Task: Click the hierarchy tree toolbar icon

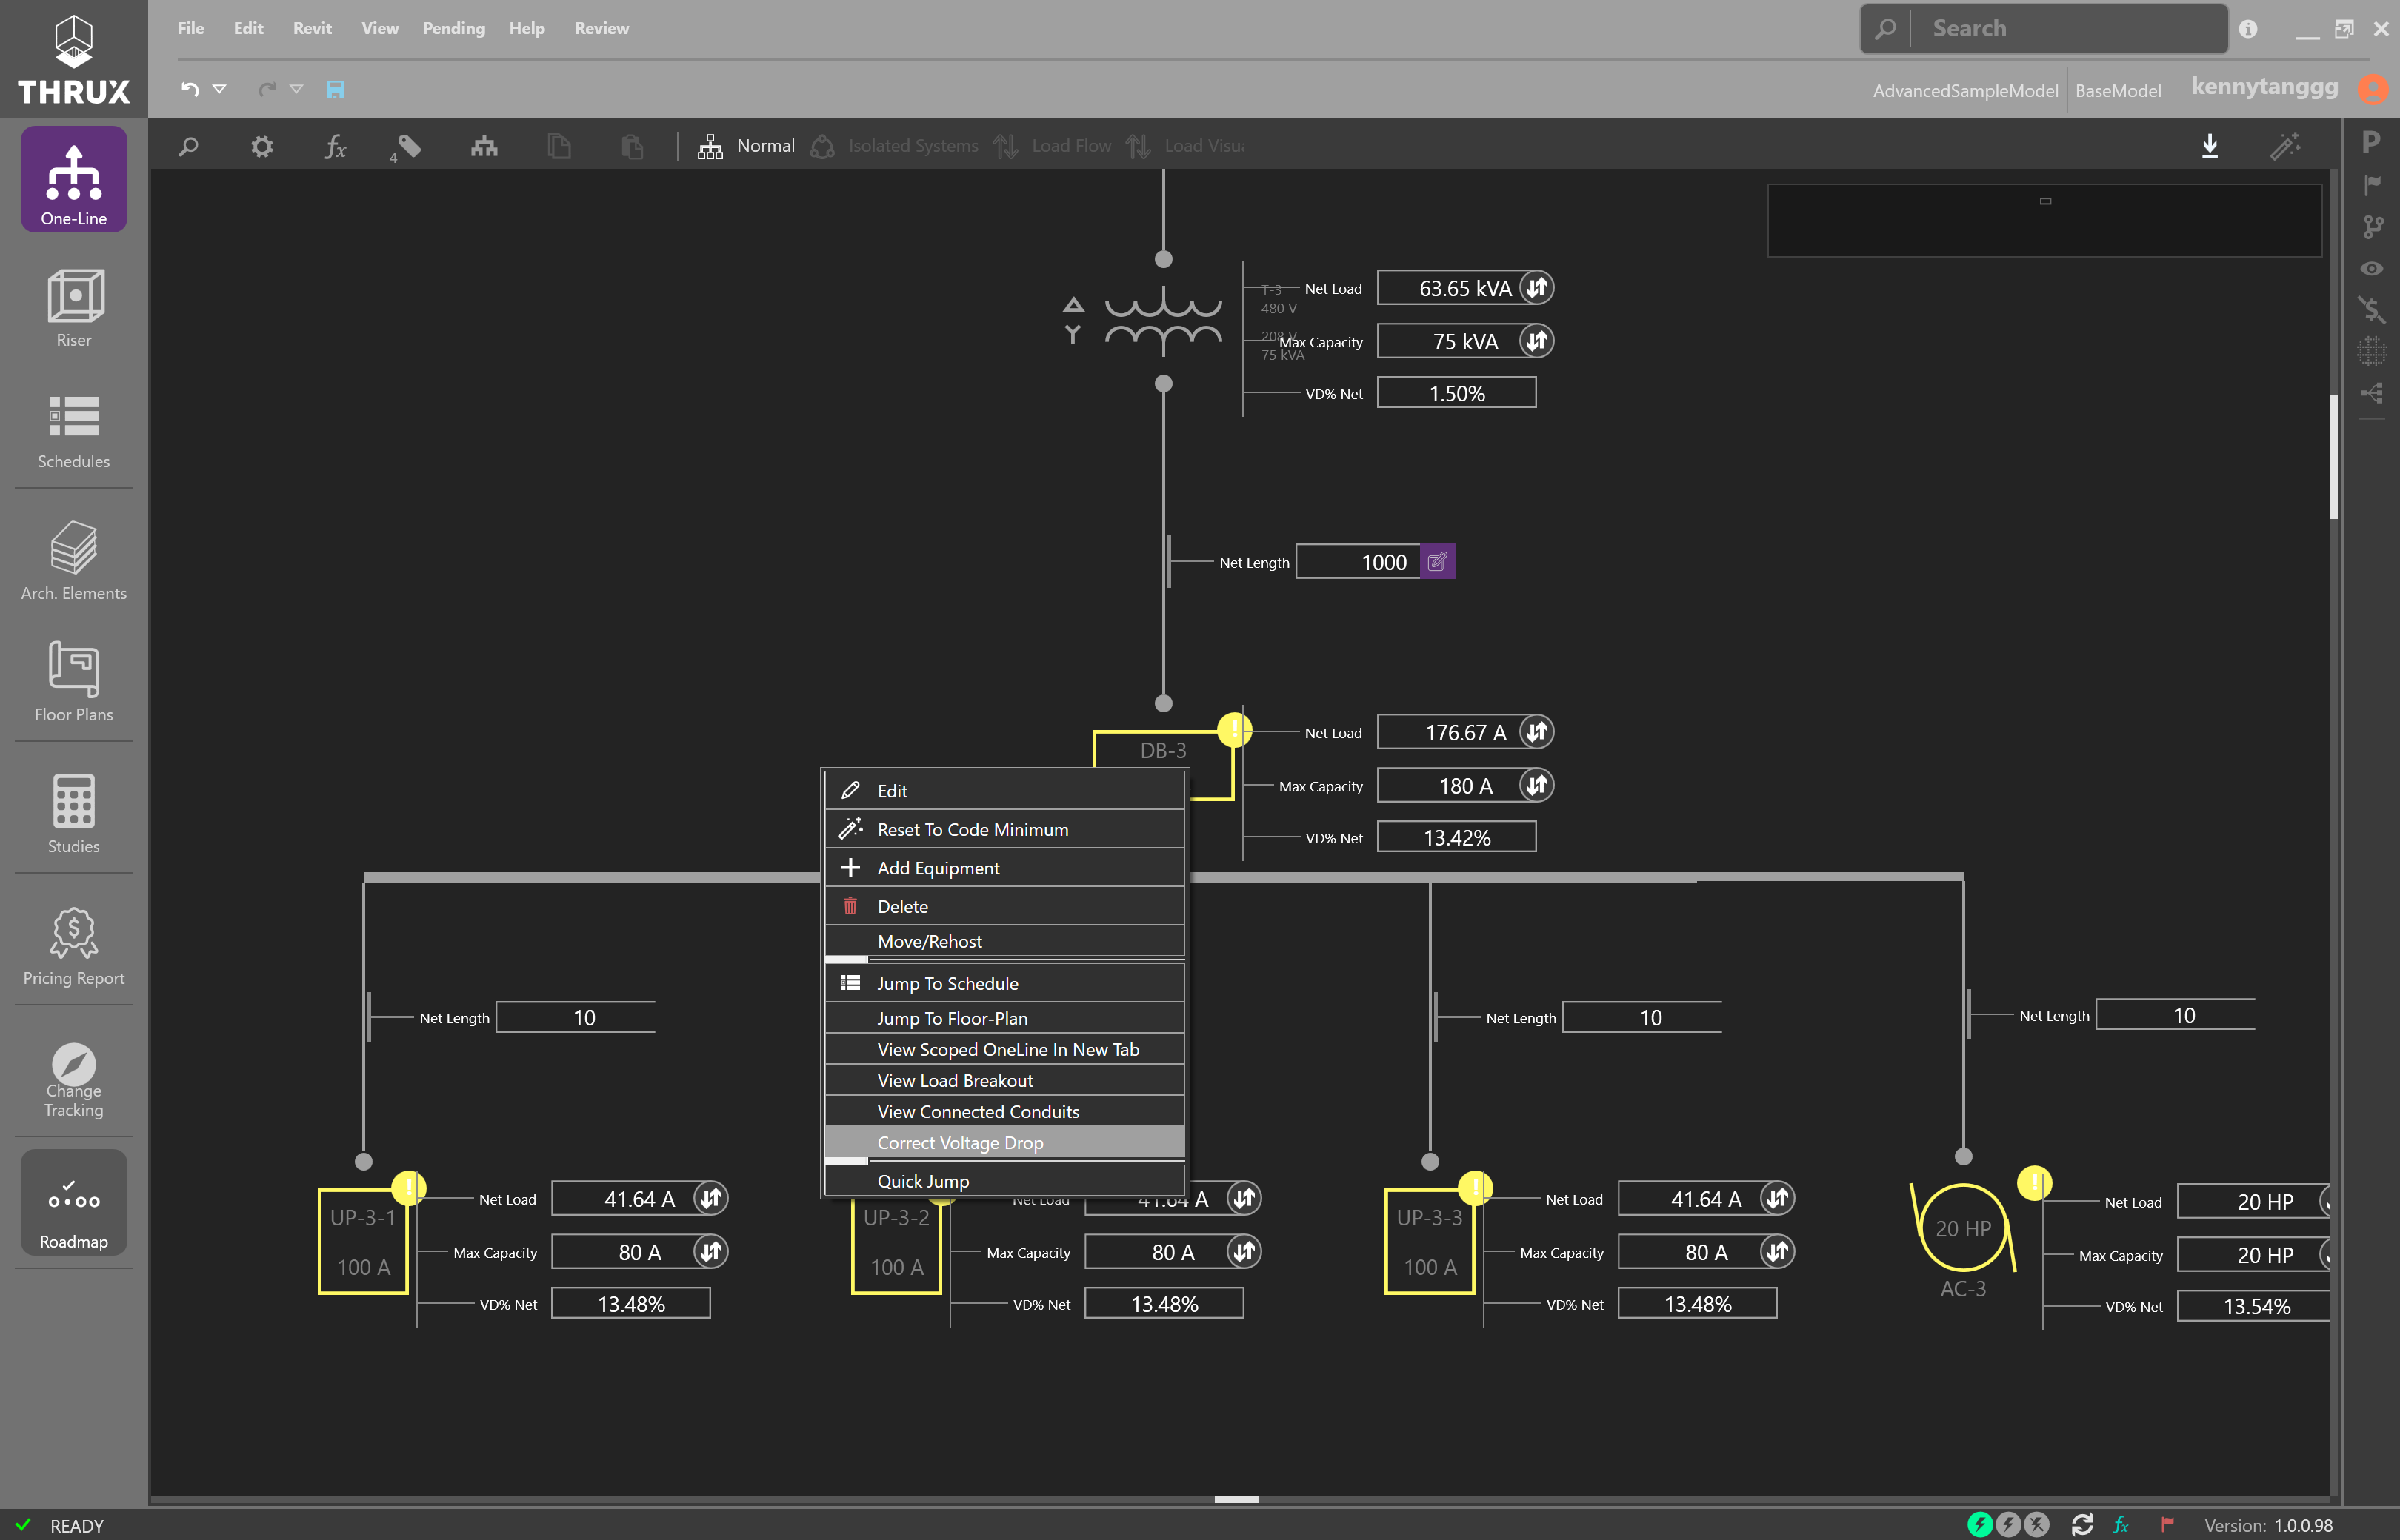Action: coord(484,147)
